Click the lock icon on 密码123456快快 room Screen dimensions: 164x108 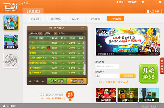49,48
